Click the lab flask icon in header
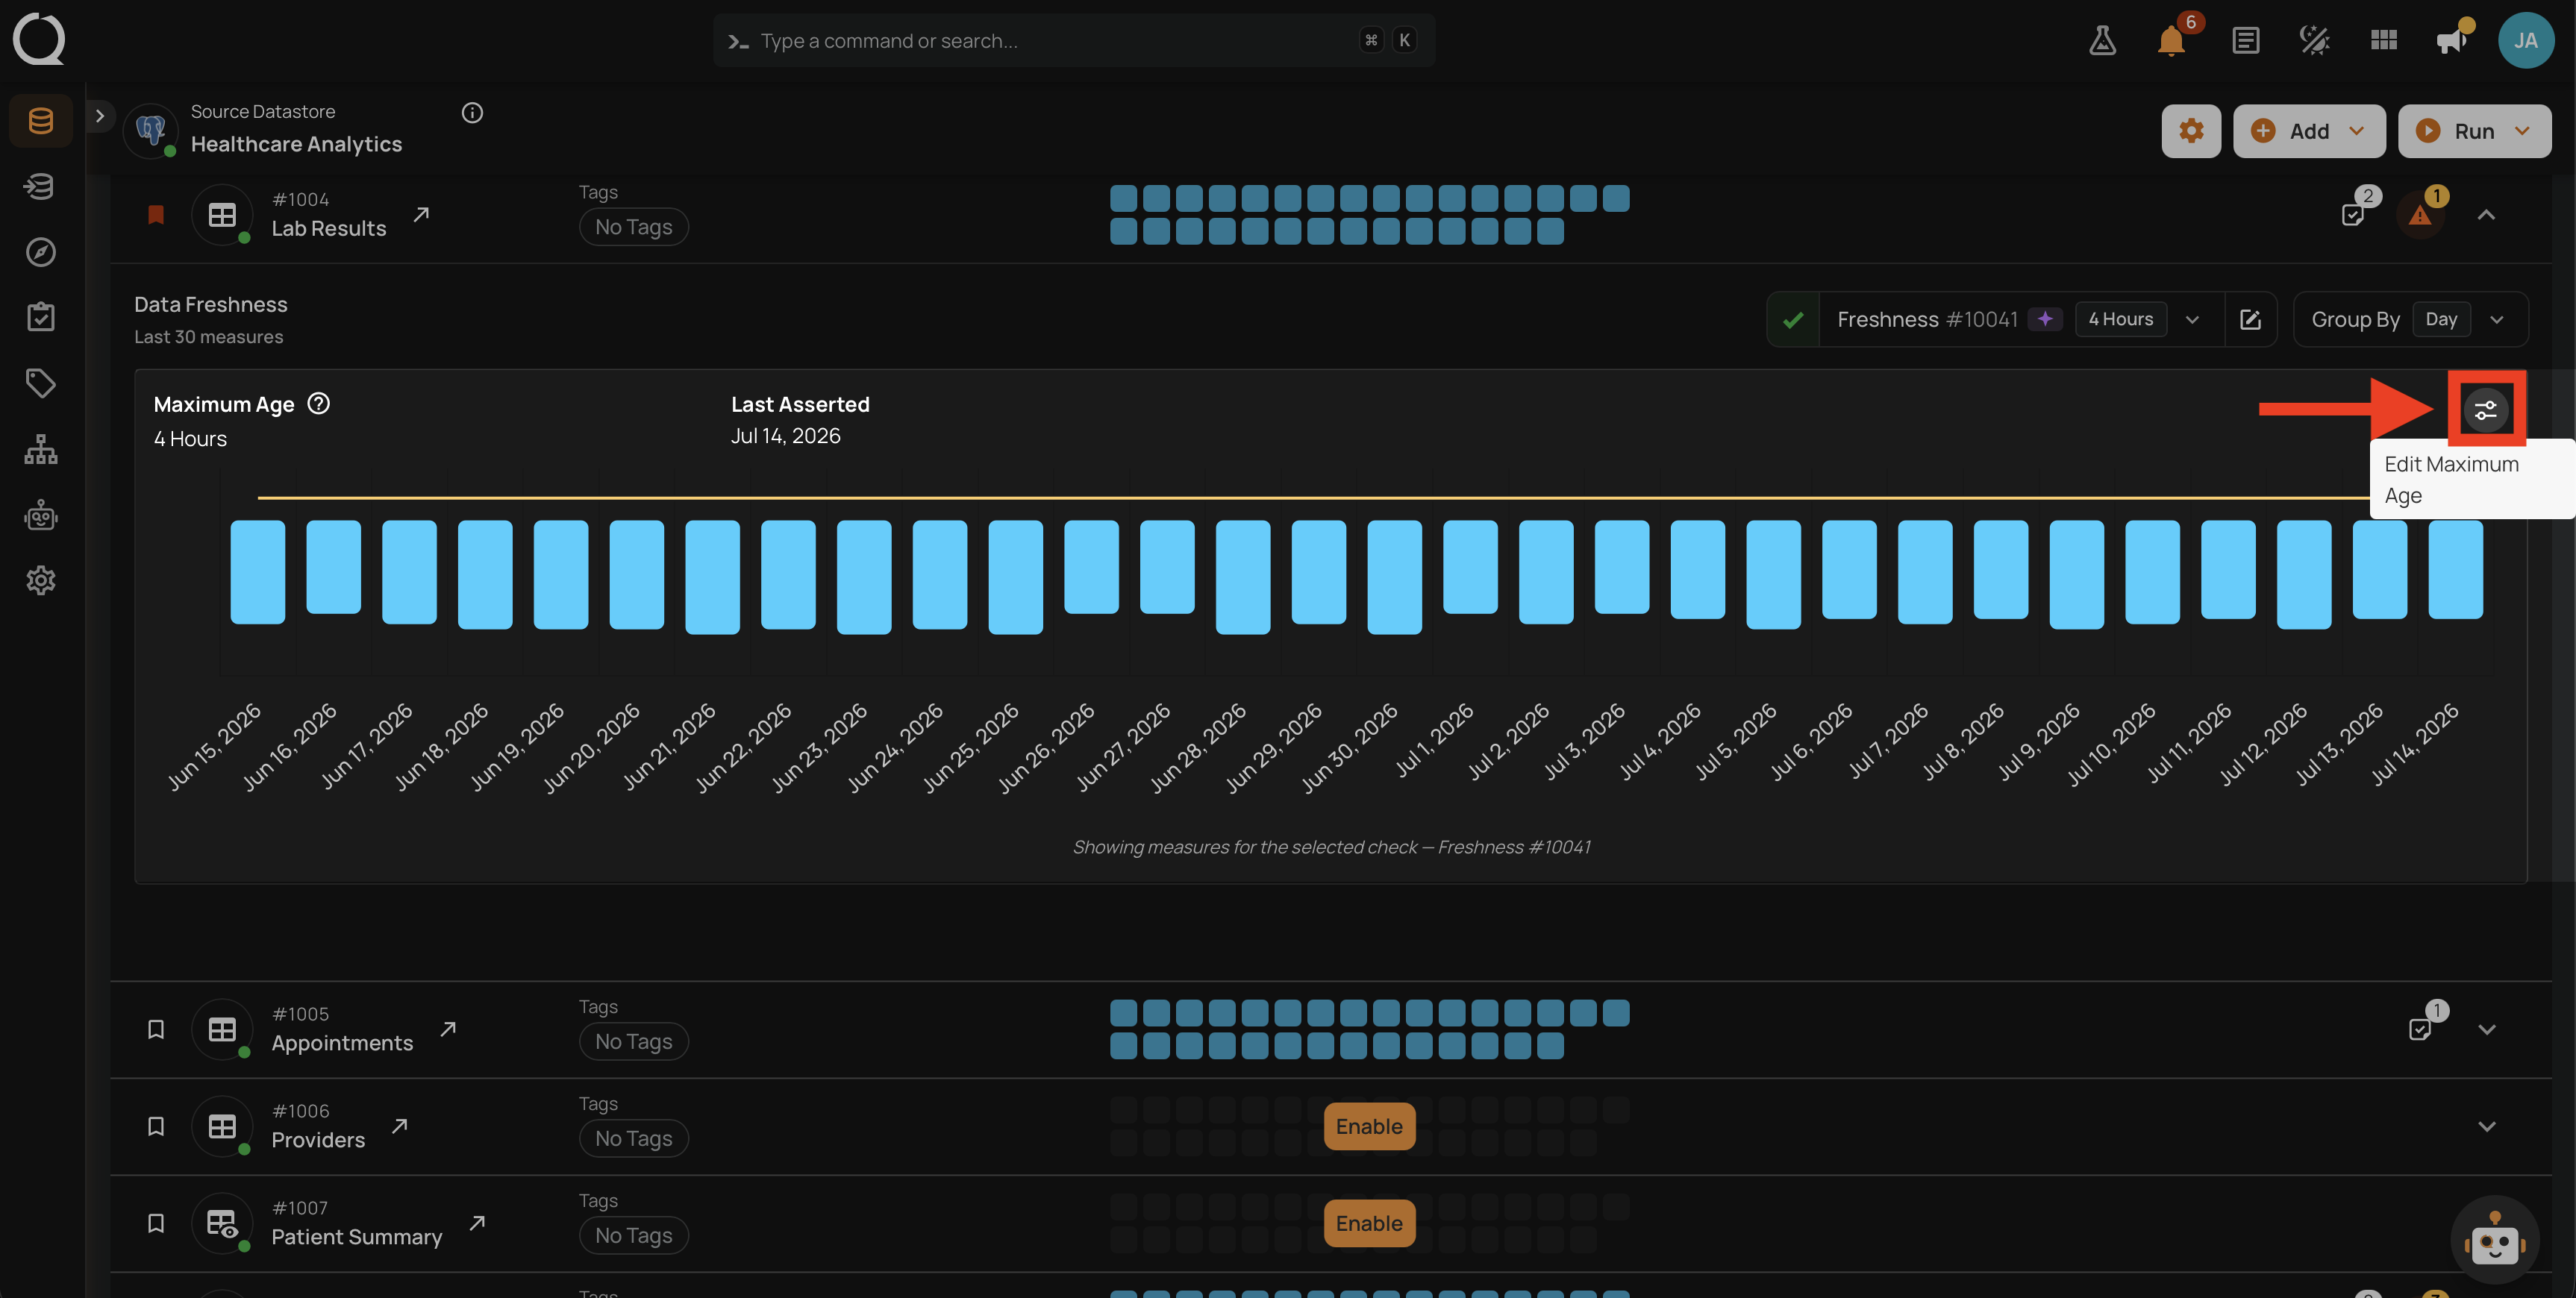 click(x=2102, y=41)
